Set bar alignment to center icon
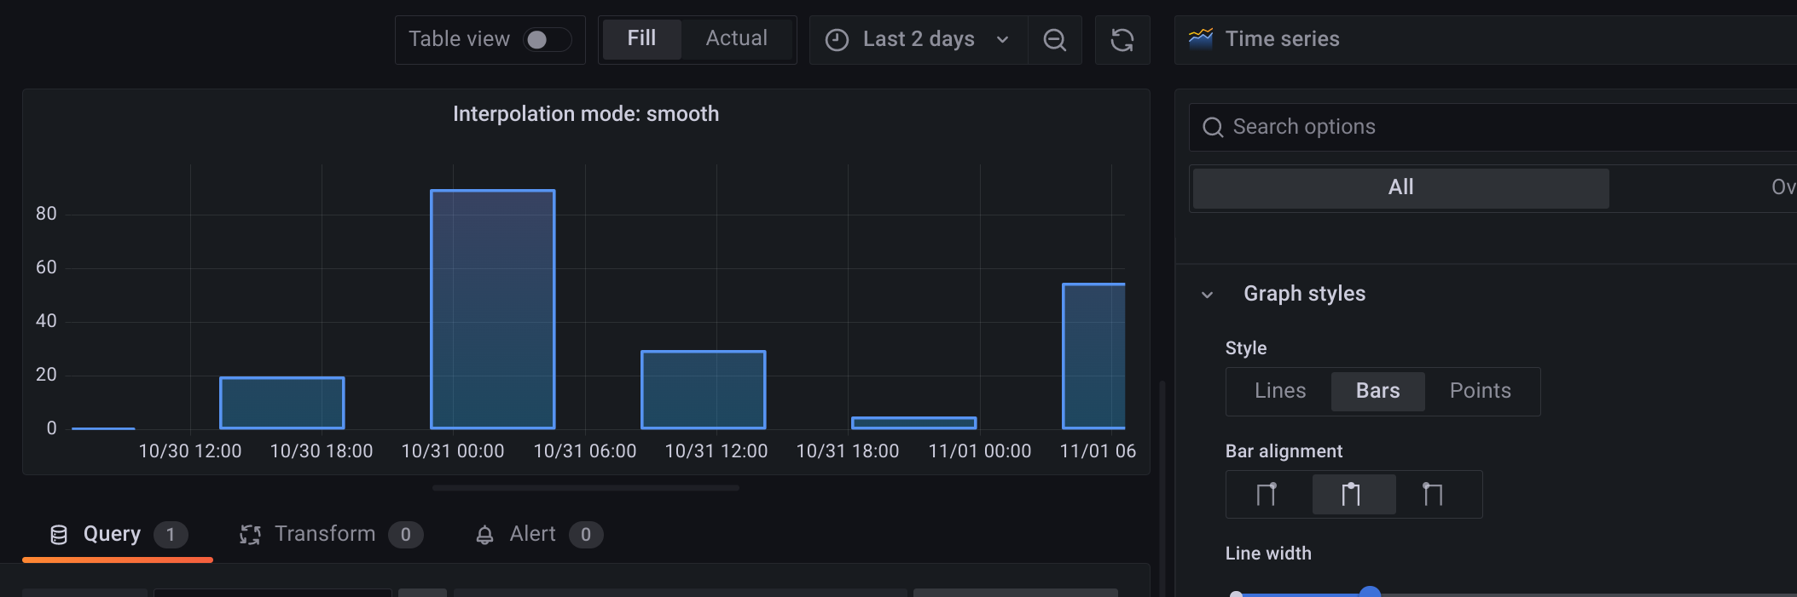 1354,494
